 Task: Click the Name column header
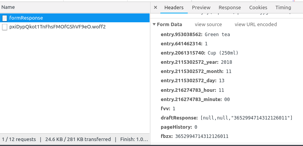(x=75, y=7)
